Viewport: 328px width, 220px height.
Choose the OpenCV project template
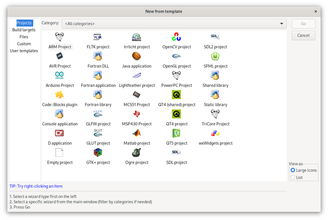click(x=176, y=37)
